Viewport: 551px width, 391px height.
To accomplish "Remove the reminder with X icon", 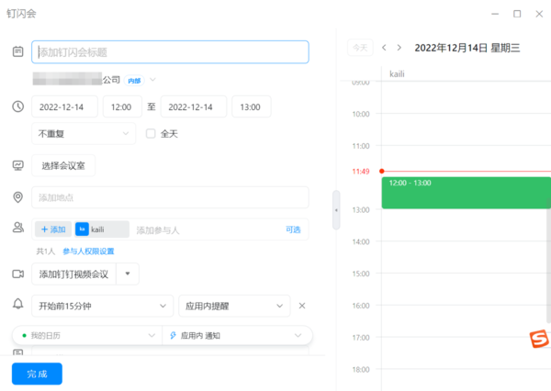I will point(302,306).
